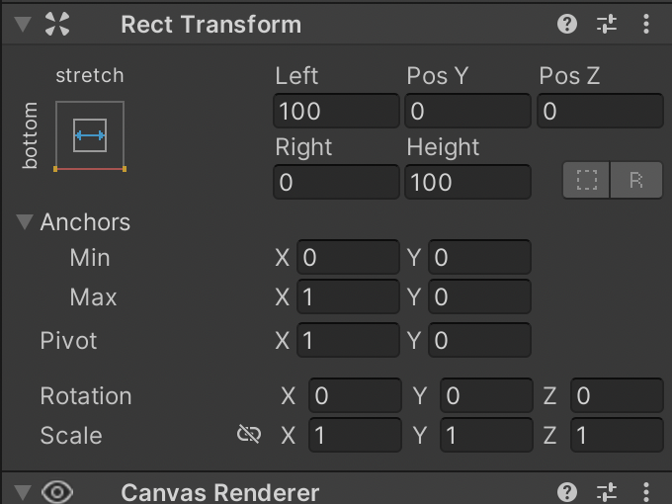This screenshot has height=504, width=672.
Task: Open Rect Transform three-dot context menu
Action: coord(646,24)
